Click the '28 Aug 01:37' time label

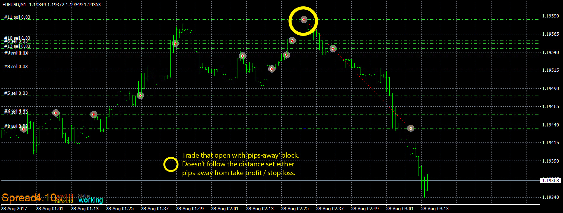pyautogui.click(x=155, y=208)
